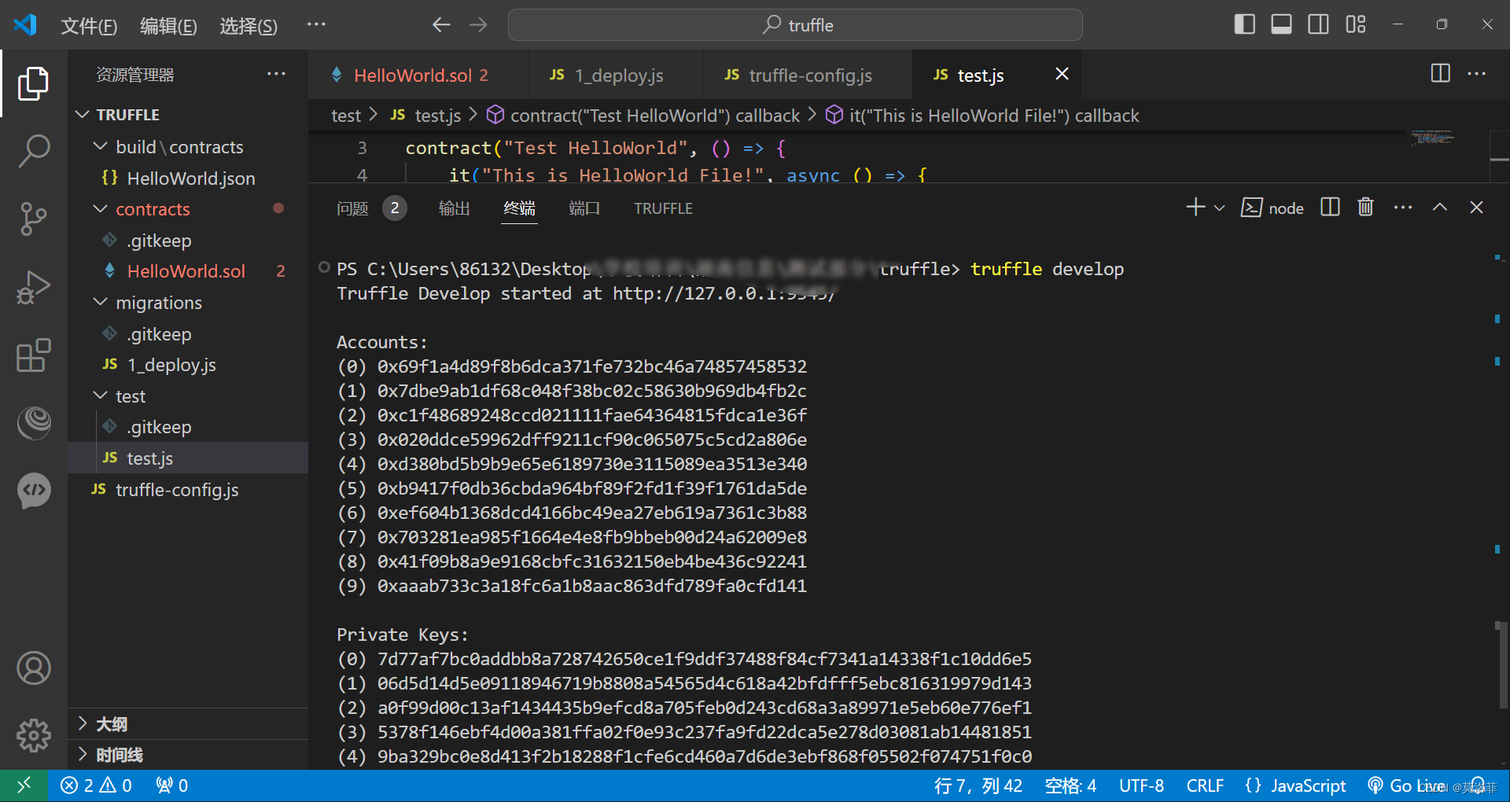Kill terminal with the trash icon

[1365, 208]
